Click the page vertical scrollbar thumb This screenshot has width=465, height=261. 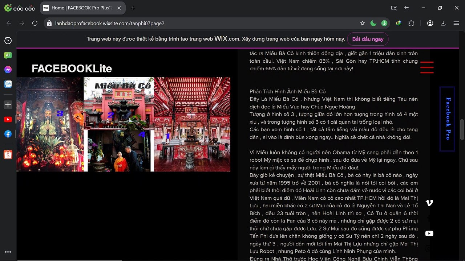tap(462, 129)
